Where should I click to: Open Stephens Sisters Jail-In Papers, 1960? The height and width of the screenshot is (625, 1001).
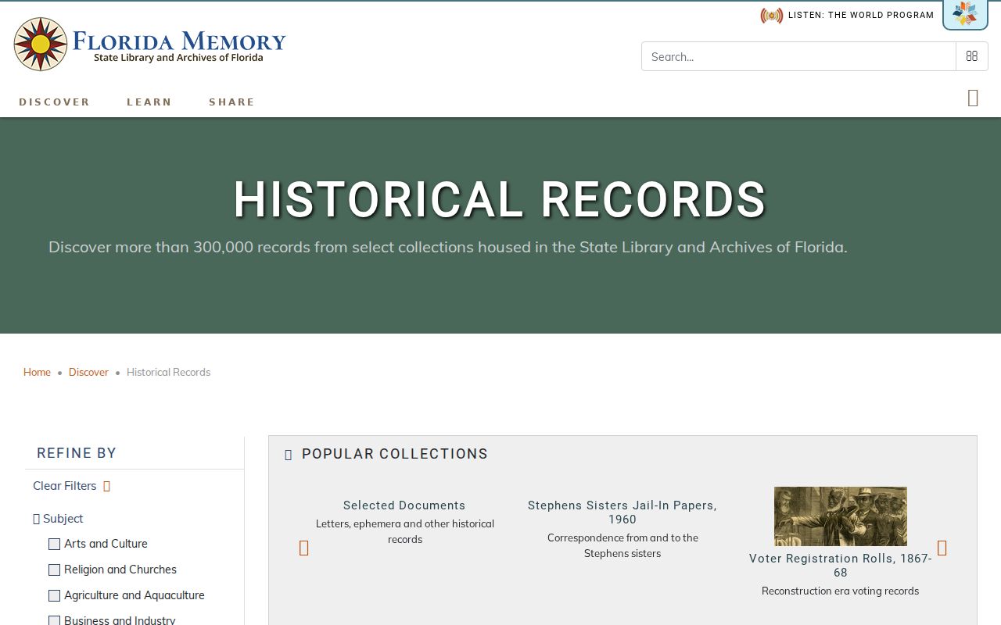pyautogui.click(x=622, y=512)
